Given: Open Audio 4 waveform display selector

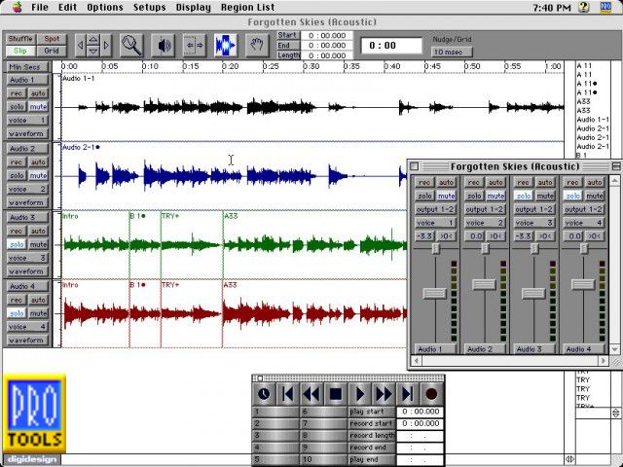Looking at the screenshot, I should pyautogui.click(x=27, y=341).
